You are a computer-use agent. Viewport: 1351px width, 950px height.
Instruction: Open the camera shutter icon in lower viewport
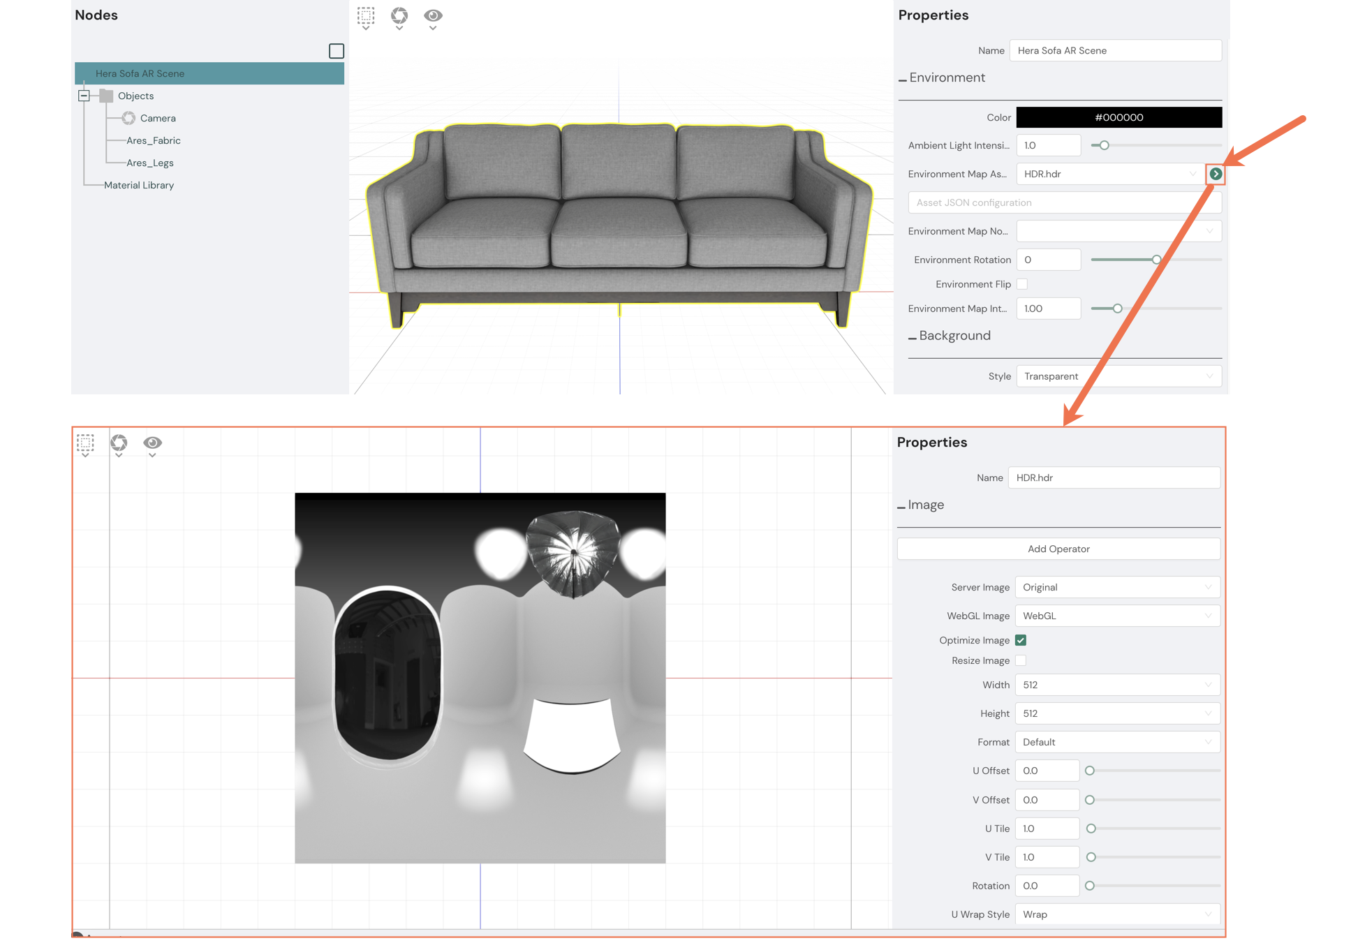(119, 443)
